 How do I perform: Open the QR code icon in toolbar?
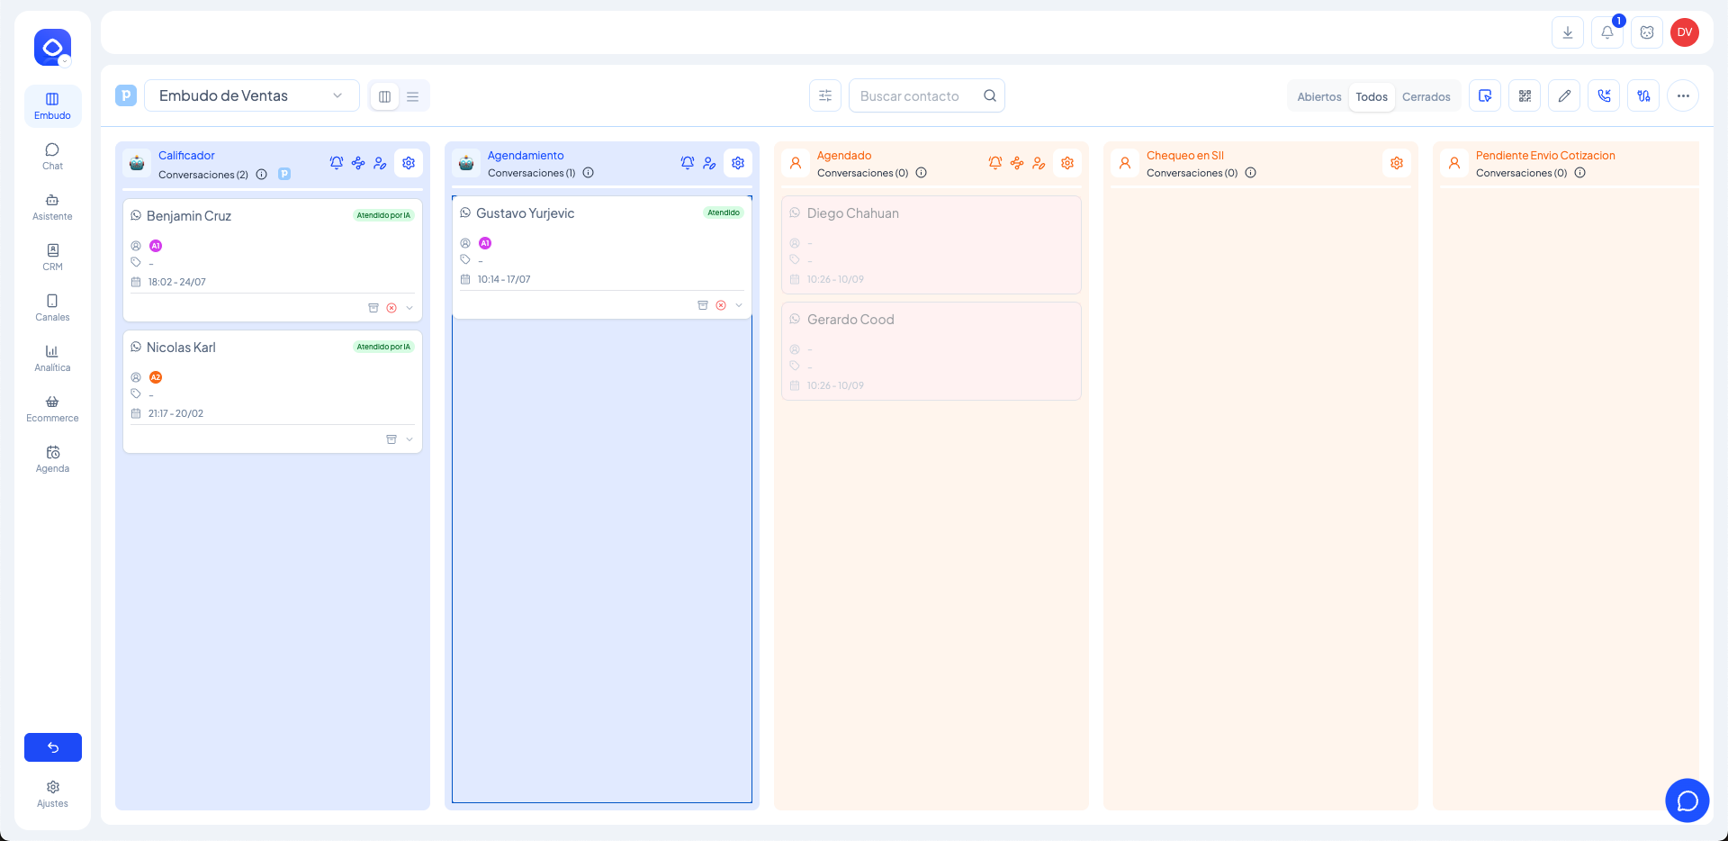[x=1525, y=95]
